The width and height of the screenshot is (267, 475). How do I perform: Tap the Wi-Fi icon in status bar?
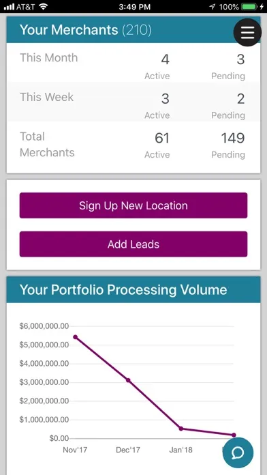coord(44,7)
